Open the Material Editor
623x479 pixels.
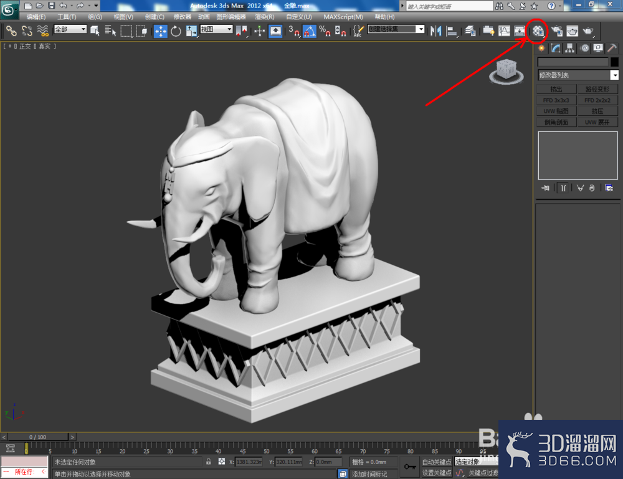(538, 31)
